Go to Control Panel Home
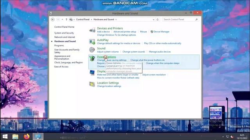The height and width of the screenshot is (140, 250). (x=64, y=27)
